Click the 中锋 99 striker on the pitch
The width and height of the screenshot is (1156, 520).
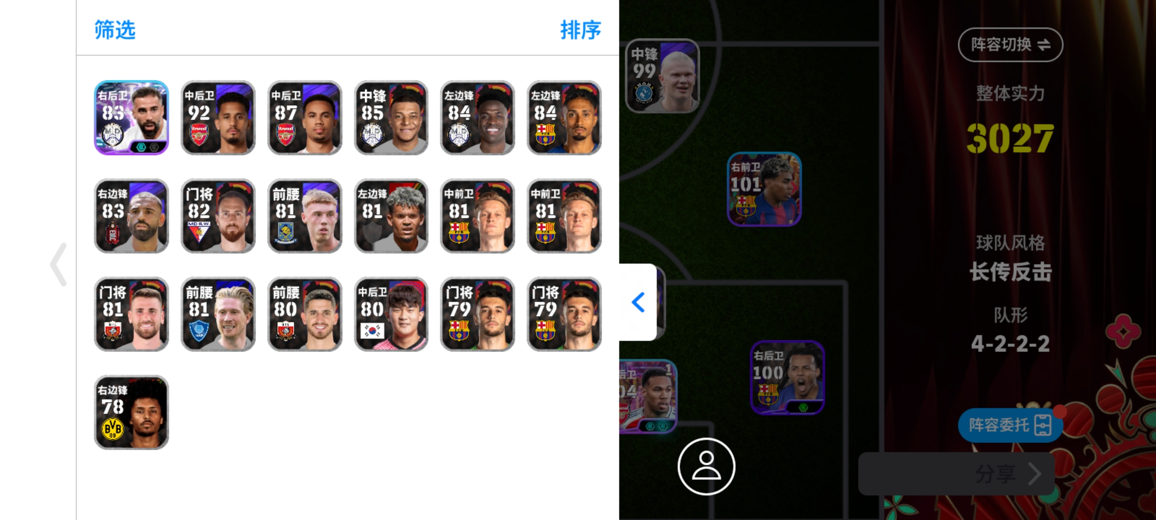[662, 76]
